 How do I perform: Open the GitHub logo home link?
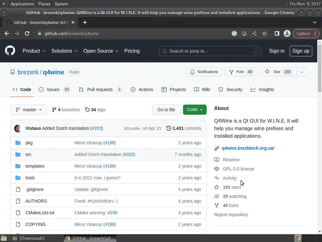(10, 51)
